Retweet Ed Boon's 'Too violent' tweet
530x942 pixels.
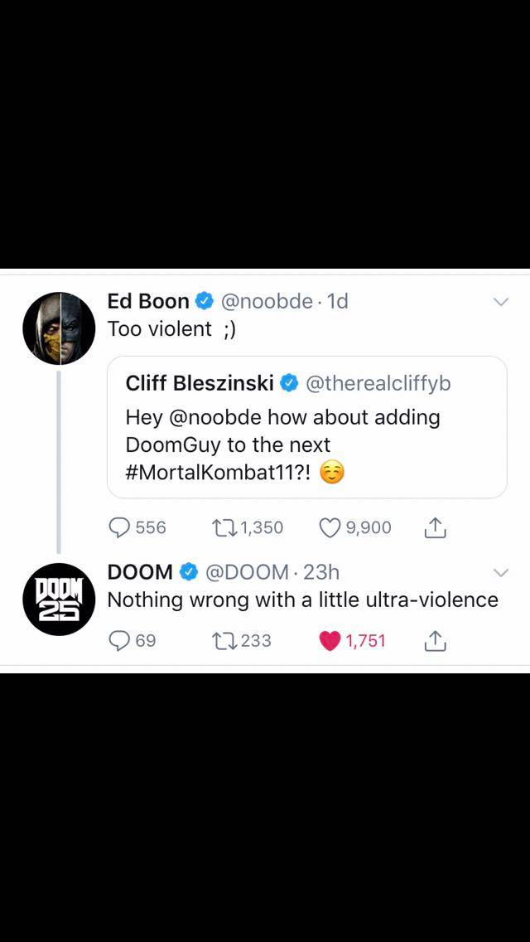click(248, 528)
